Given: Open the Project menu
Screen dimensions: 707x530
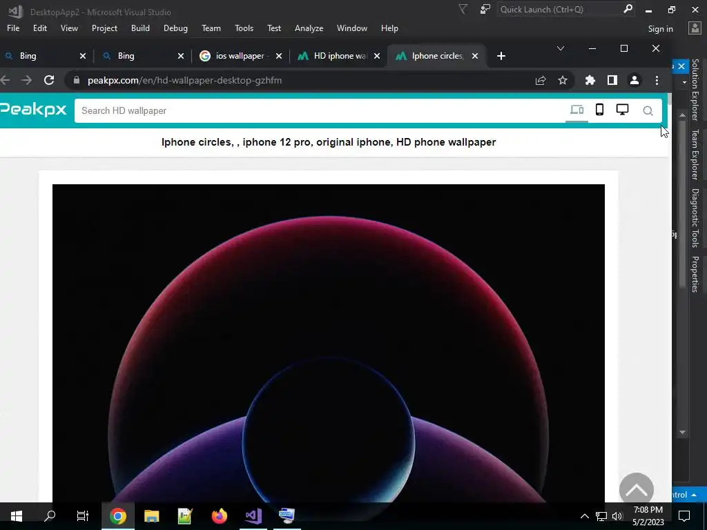Looking at the screenshot, I should pyautogui.click(x=104, y=28).
